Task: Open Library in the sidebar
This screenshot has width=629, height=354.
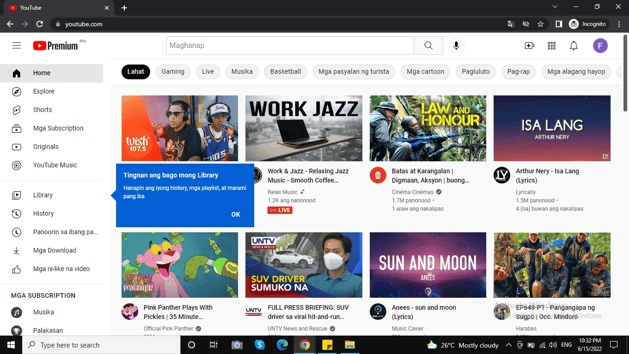Action: pyautogui.click(x=52, y=195)
